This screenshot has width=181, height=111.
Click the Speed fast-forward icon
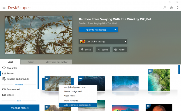(99, 50)
